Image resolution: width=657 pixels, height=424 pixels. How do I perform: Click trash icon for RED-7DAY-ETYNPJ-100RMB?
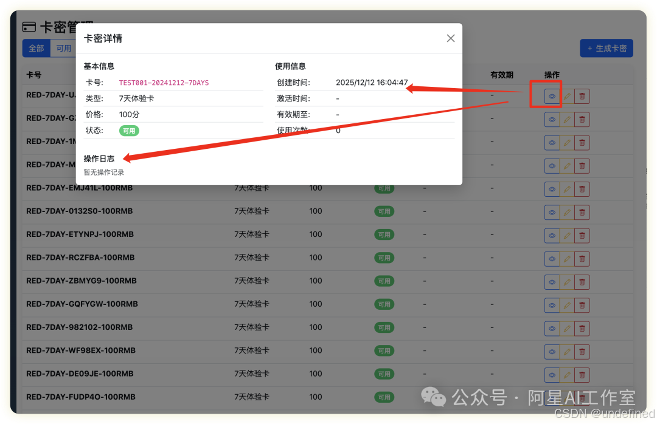(582, 236)
